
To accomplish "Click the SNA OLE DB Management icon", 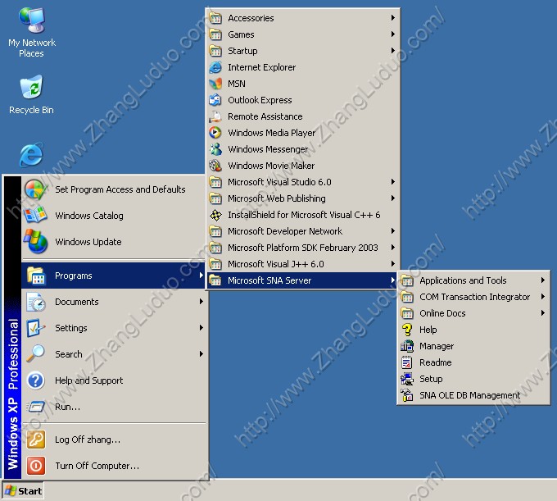I will [407, 395].
